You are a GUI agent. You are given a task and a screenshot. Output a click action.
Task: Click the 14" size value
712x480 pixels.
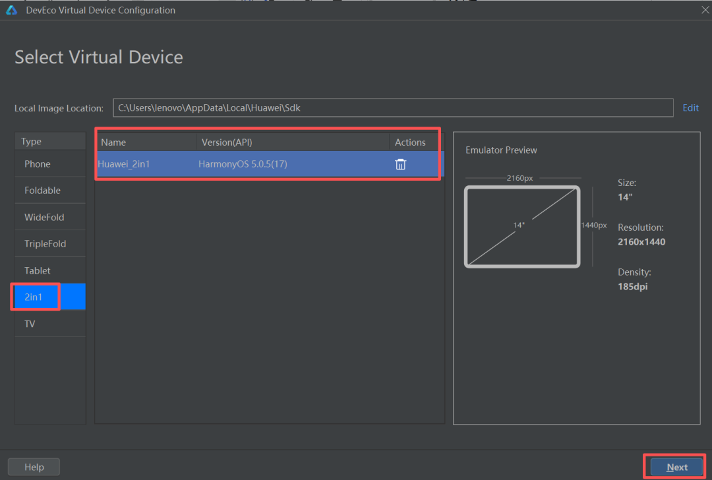coord(625,197)
